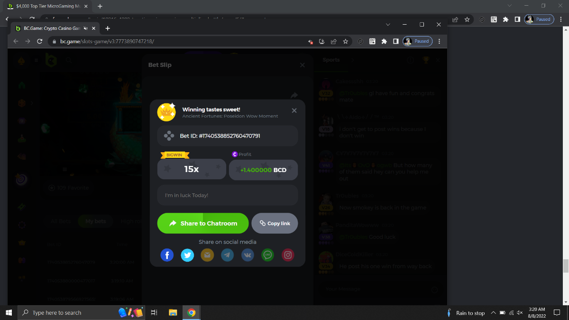The image size is (569, 320).
Task: Bookmark this page with star icon
Action: tap(346, 41)
